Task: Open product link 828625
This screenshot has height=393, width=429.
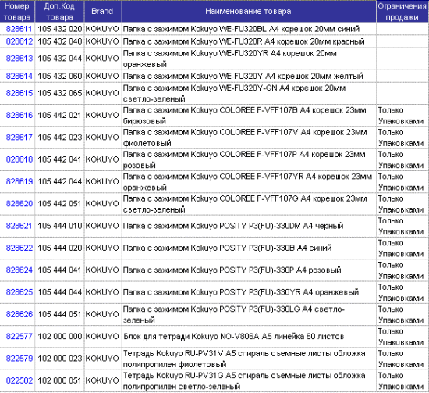Action: (19, 292)
